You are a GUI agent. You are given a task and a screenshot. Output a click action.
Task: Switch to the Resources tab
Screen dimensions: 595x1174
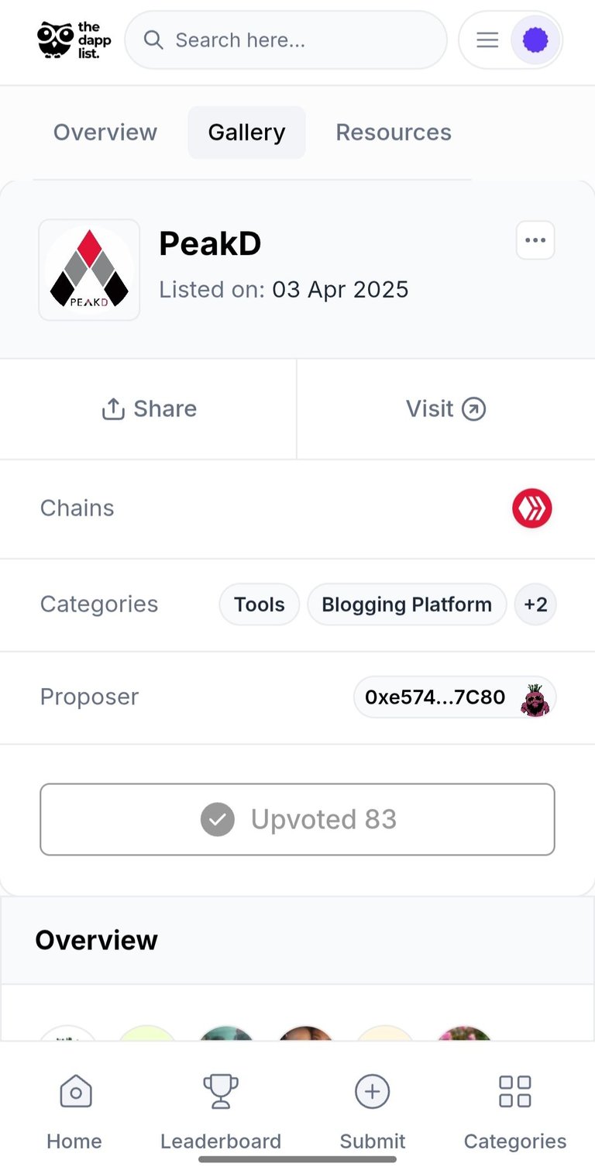[394, 133]
